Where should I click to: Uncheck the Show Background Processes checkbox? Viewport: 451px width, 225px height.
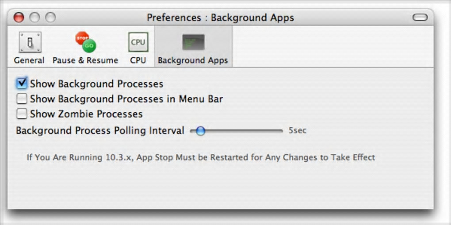[22, 83]
